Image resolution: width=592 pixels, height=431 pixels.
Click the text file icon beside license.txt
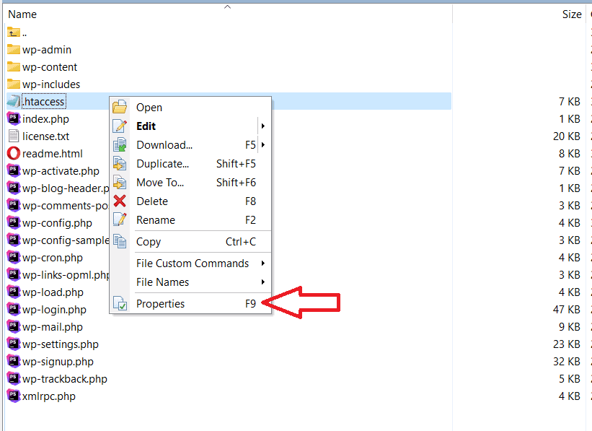pyautogui.click(x=13, y=136)
